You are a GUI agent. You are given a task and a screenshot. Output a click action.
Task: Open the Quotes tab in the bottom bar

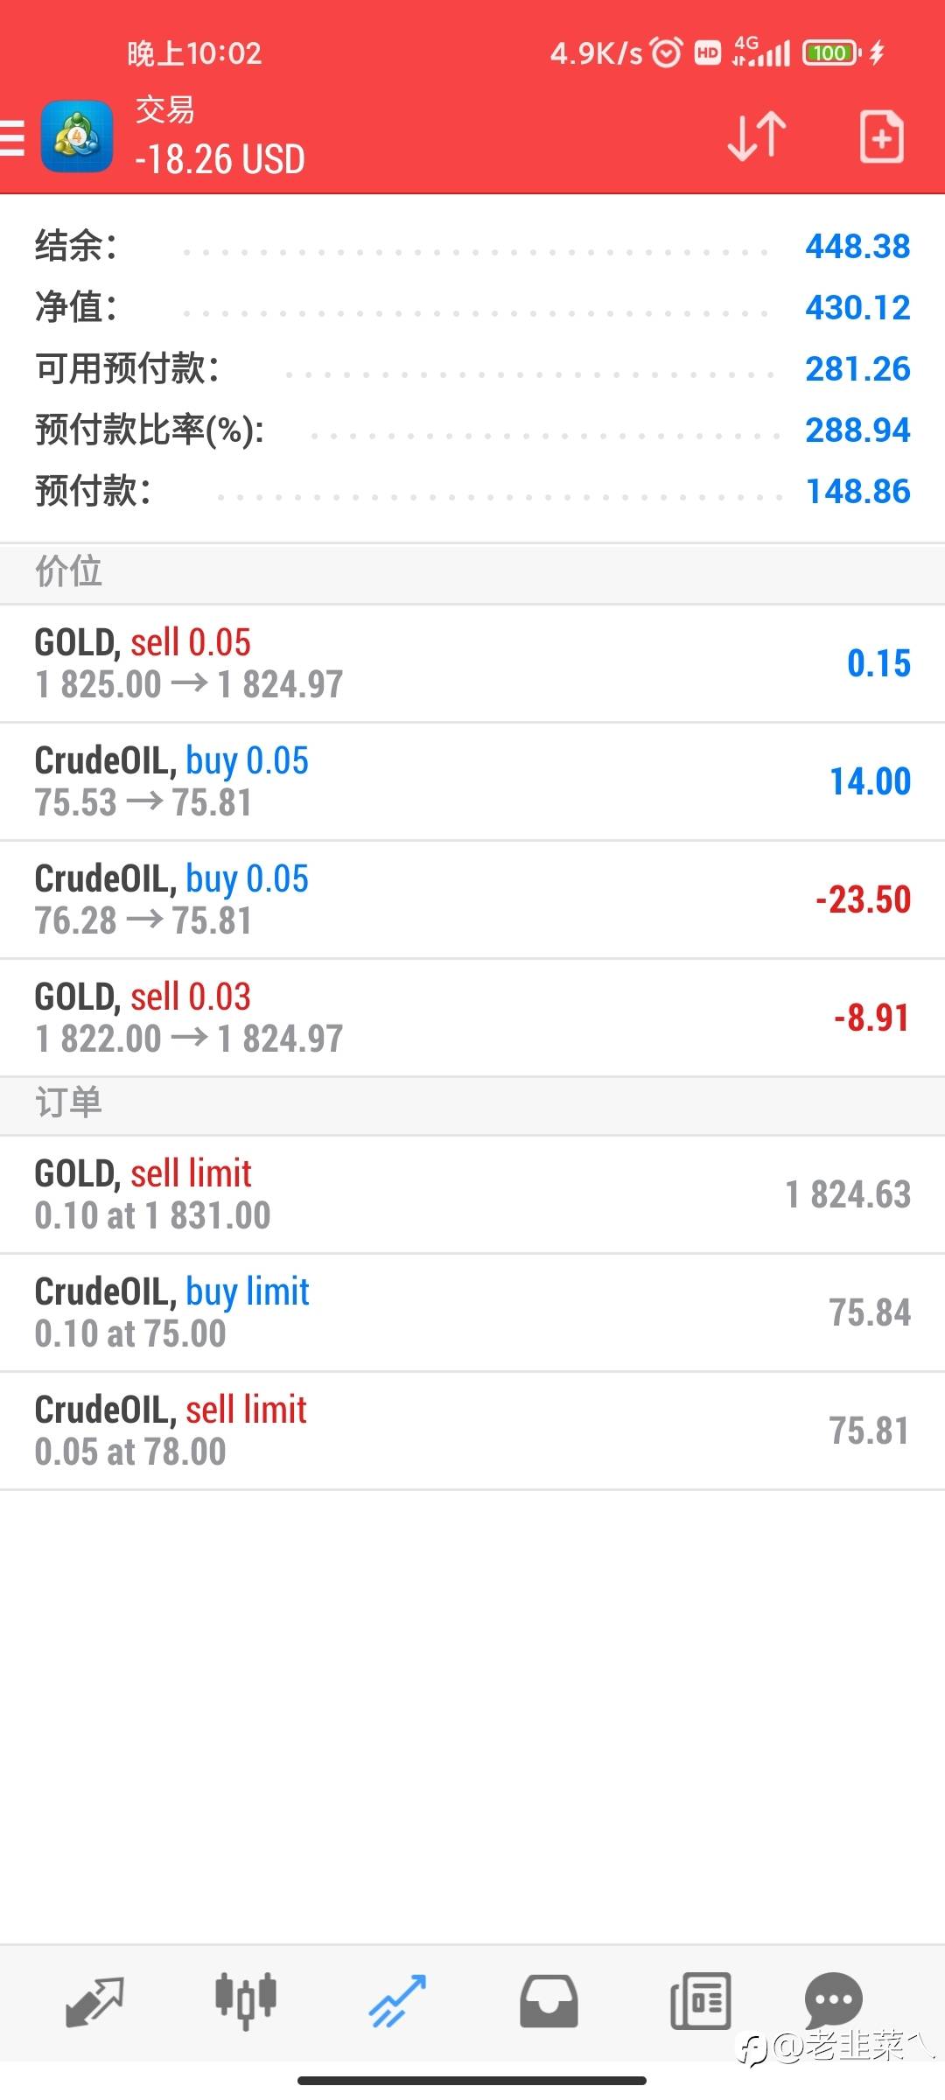point(94,2001)
